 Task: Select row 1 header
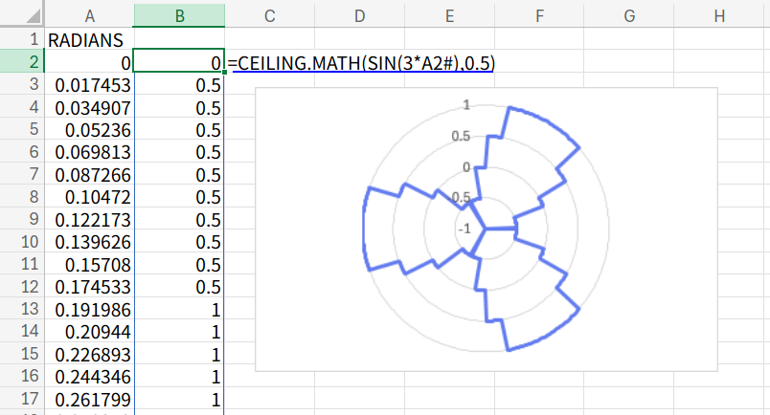click(x=21, y=40)
